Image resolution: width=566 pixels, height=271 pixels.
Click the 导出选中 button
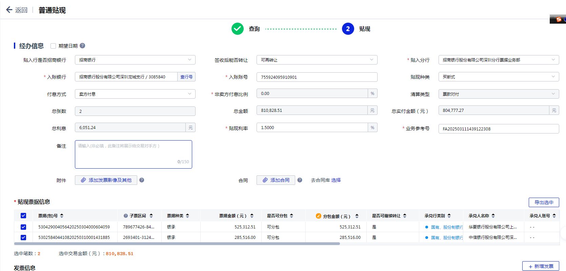coord(544,202)
